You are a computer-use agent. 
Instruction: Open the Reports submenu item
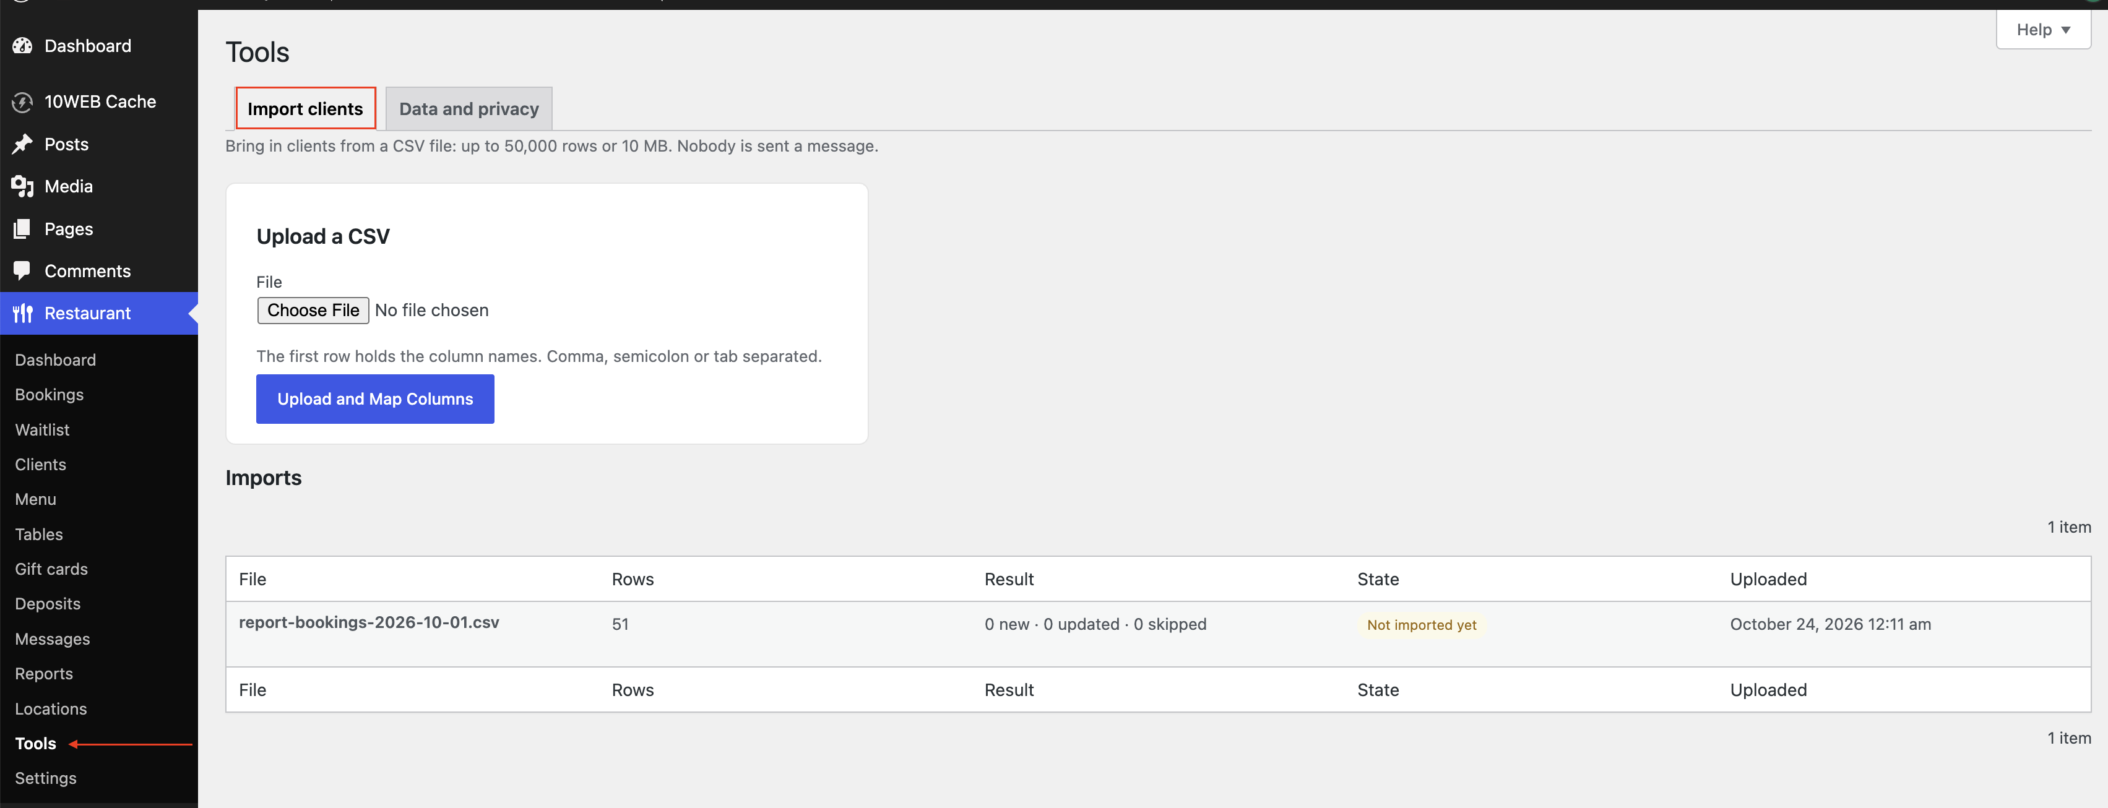click(43, 674)
